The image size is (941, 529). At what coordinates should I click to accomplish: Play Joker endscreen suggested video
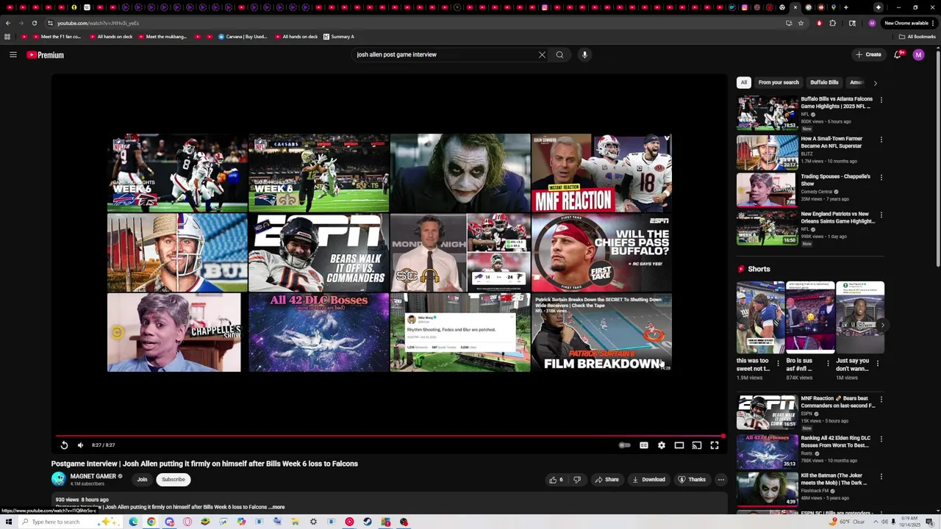pos(459,173)
